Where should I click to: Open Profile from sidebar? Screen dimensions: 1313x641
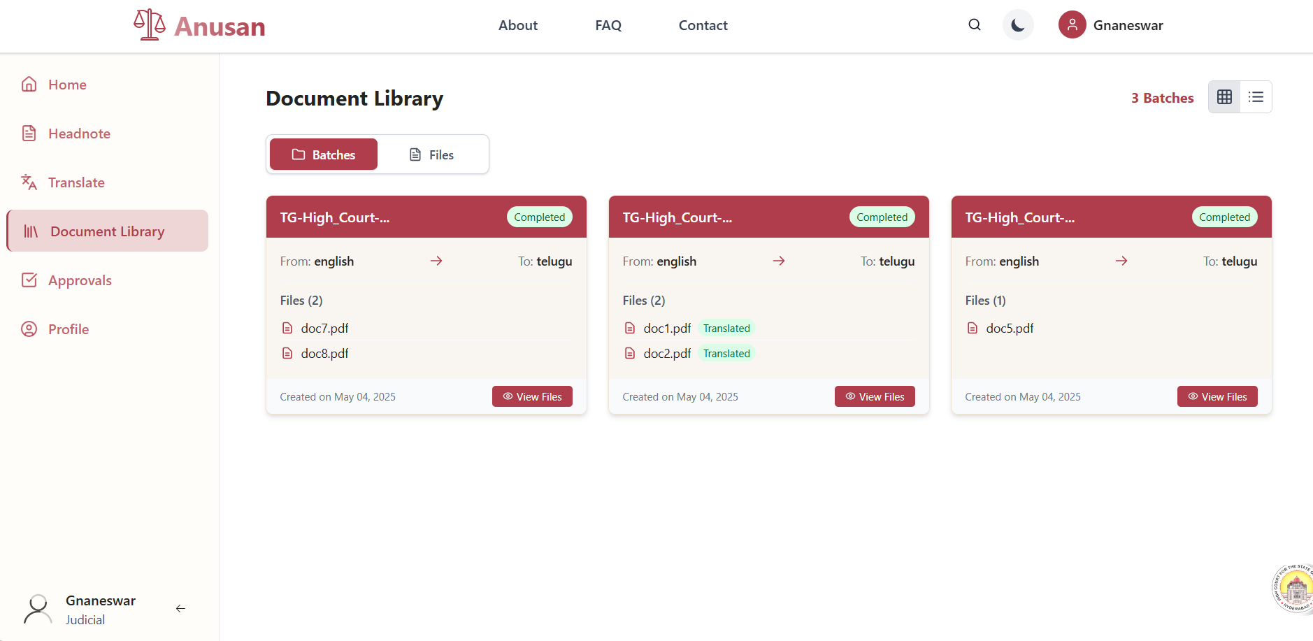[x=69, y=329]
